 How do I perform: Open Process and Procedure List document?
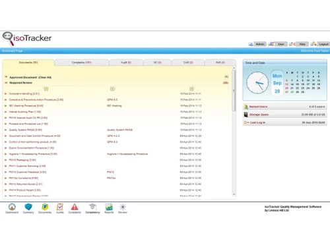[28, 124]
